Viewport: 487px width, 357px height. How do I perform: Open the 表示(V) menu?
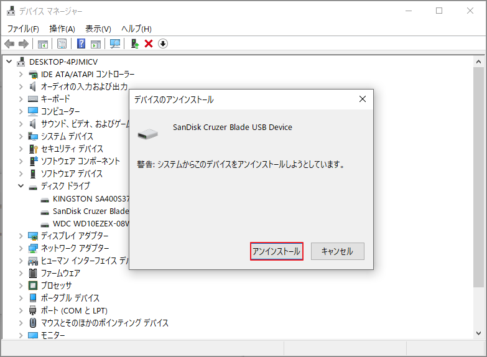98,29
